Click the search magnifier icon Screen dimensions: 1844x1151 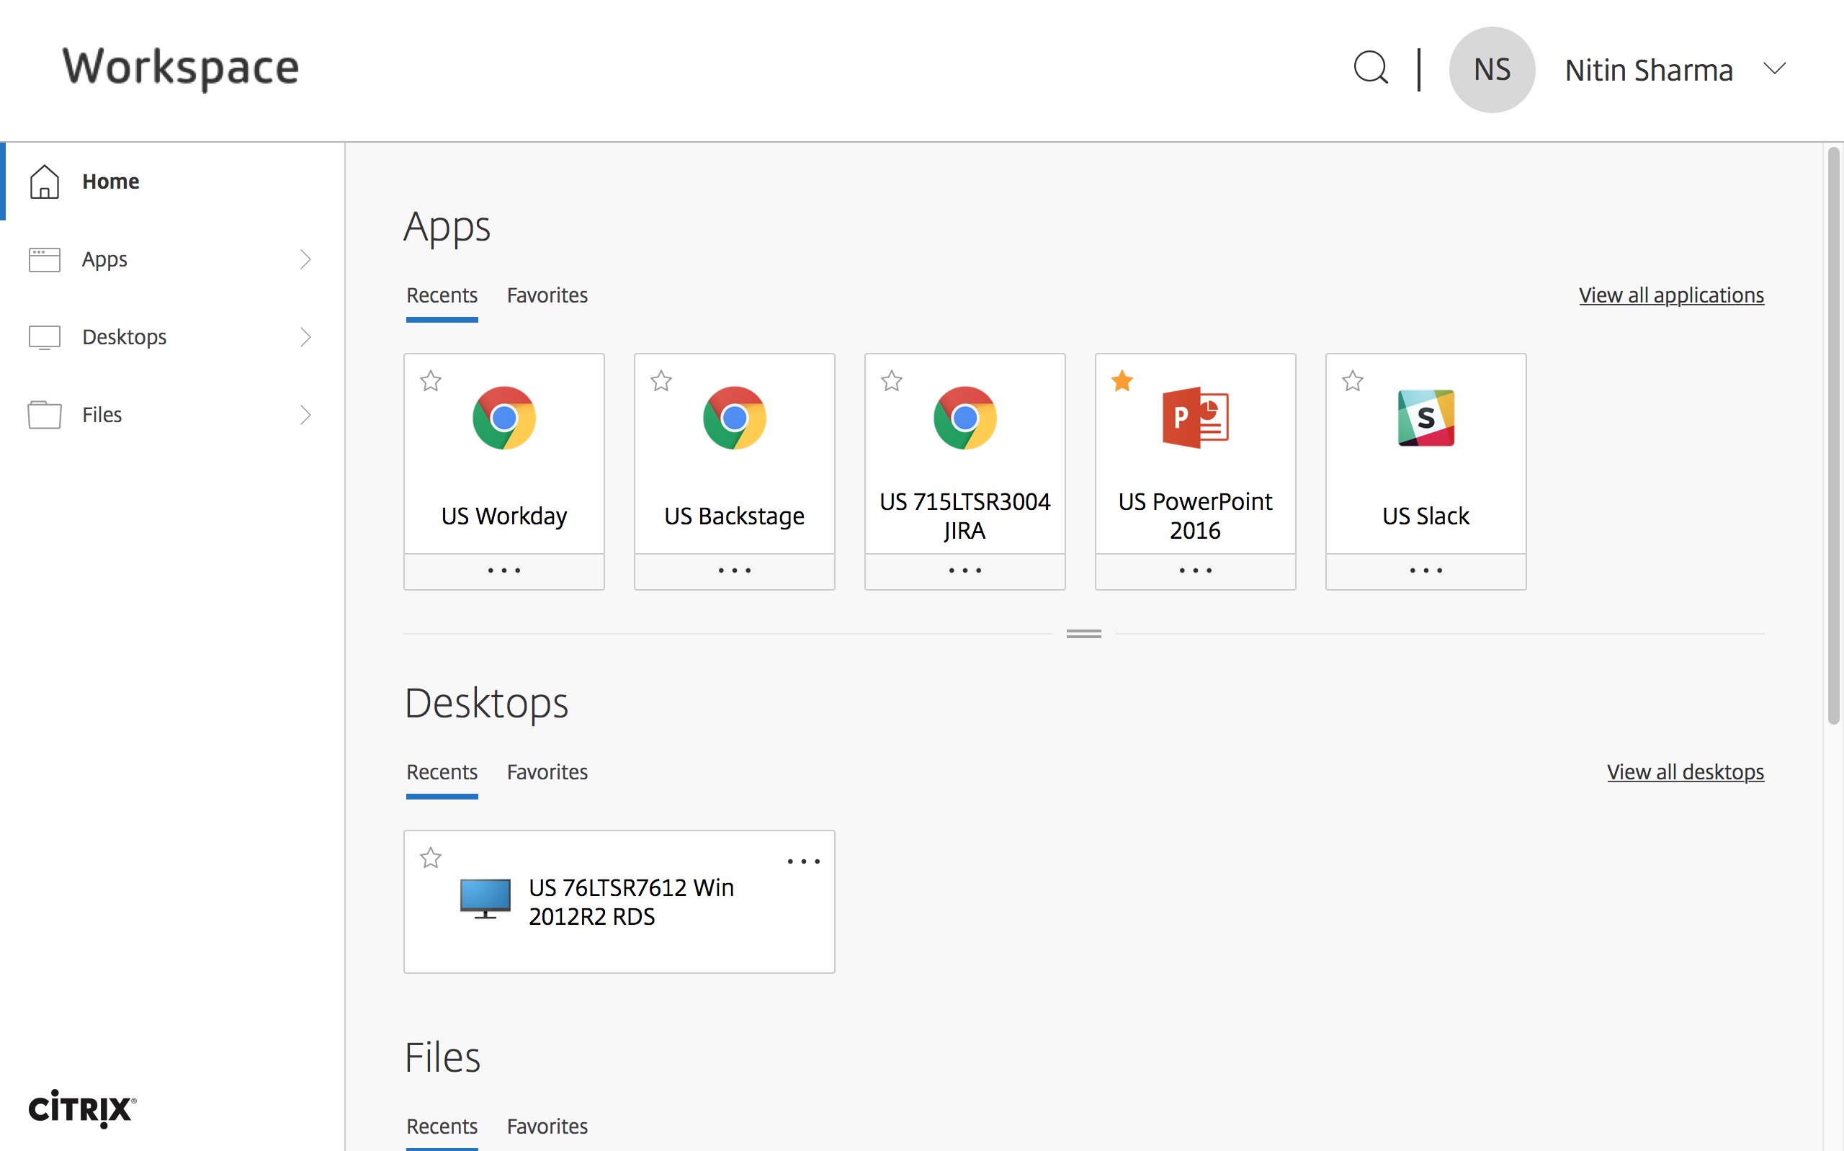[x=1371, y=68]
